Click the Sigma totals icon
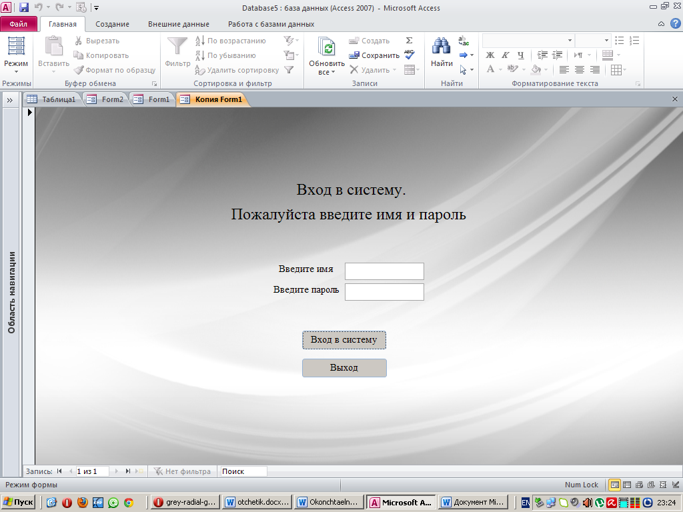The image size is (683, 512). (409, 41)
